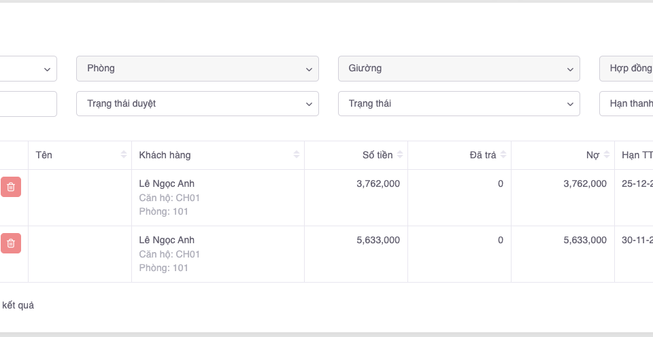
Task: Sort by Đã trả sort icon
Action: [503, 155]
